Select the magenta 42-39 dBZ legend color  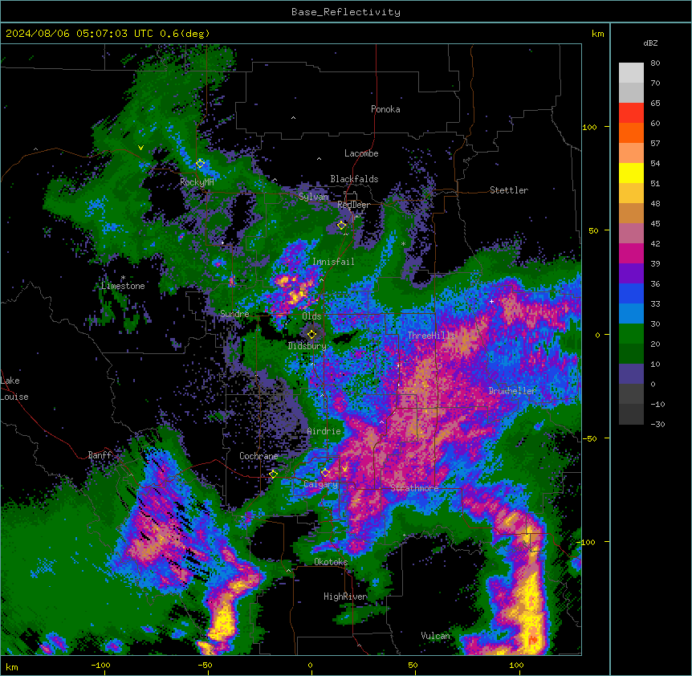(x=631, y=253)
